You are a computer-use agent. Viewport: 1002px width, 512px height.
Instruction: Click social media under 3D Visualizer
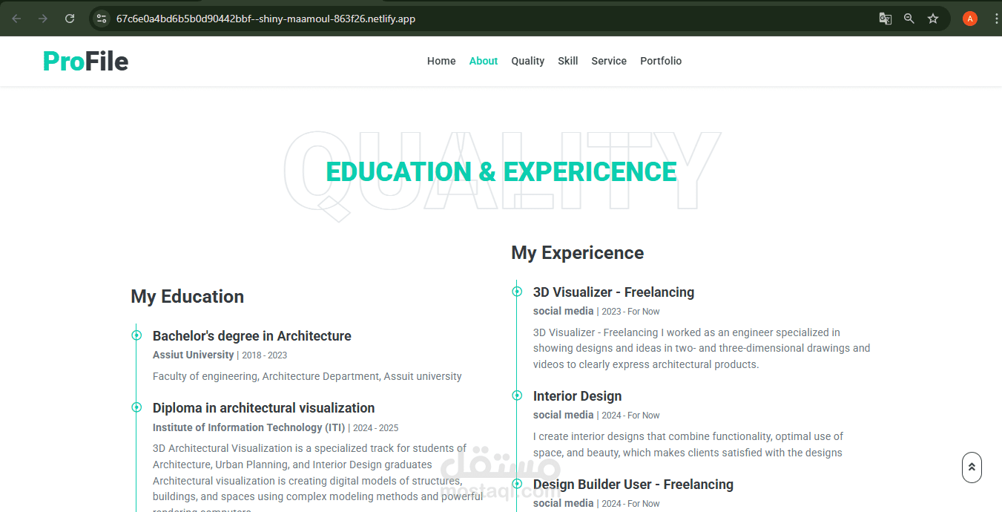pos(563,311)
